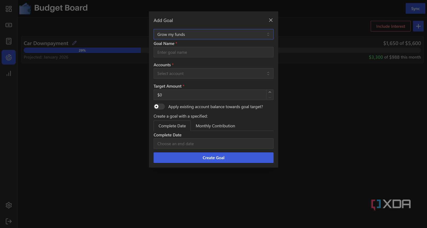Click the Projected: January 2026 text

pos(46,57)
